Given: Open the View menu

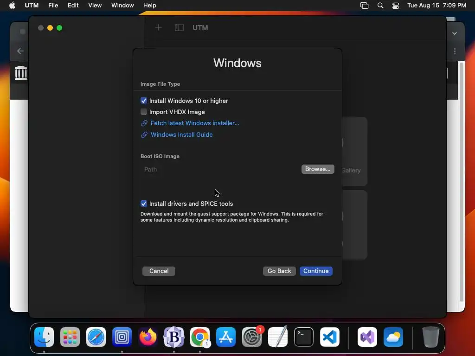Looking at the screenshot, I should (95, 5).
